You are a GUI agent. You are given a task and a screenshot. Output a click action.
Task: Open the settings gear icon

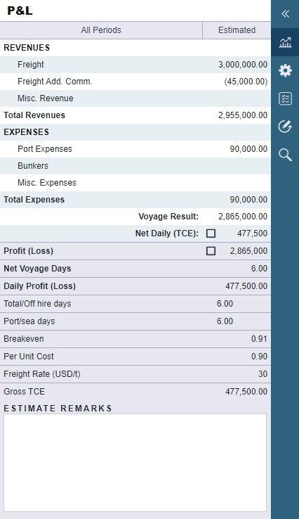285,70
